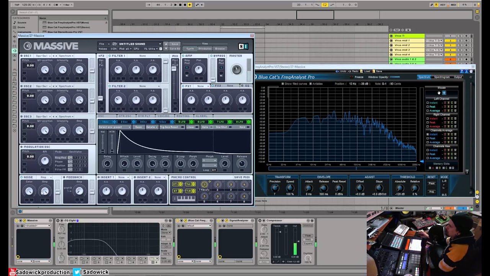The height and width of the screenshot is (276, 490).
Task: Click the previous preset up arrow in Massive
Action: point(166,44)
